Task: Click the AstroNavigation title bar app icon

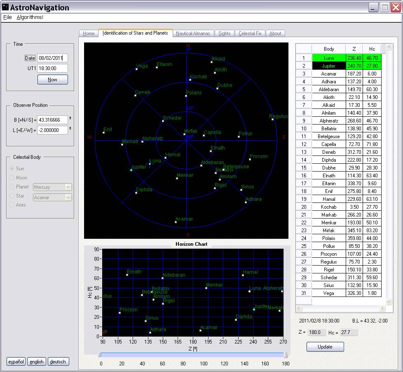Action: (x=5, y=7)
